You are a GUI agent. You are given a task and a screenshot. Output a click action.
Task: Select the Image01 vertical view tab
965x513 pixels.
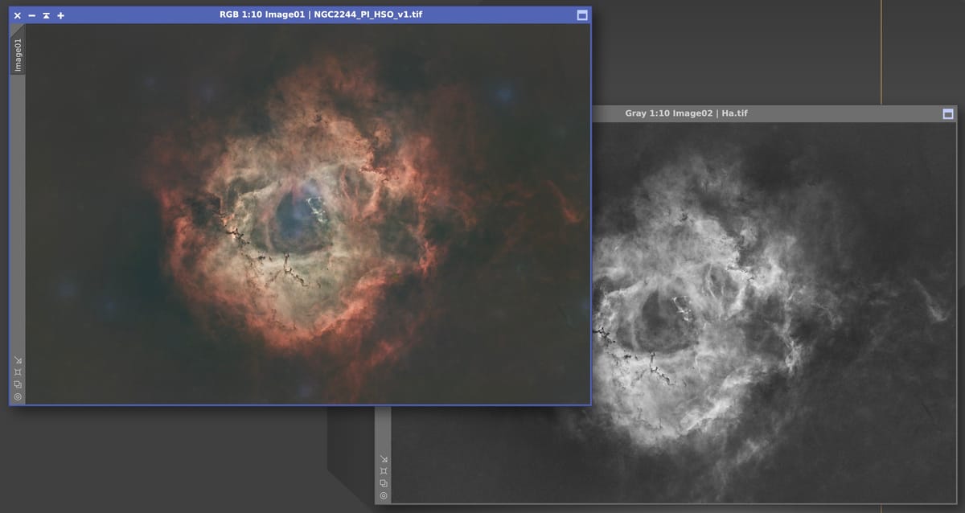pos(18,53)
